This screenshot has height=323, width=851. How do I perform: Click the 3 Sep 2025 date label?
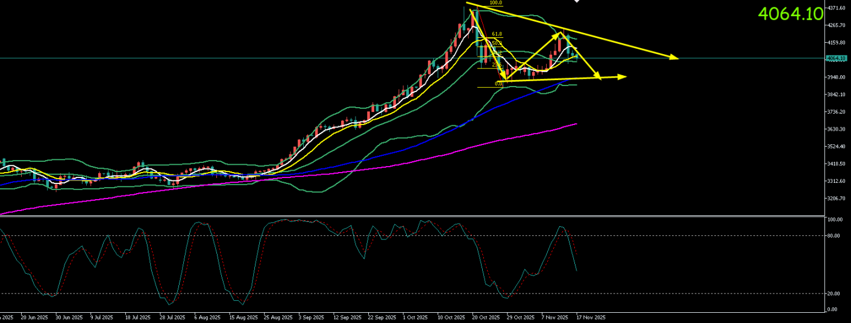[x=312, y=317]
